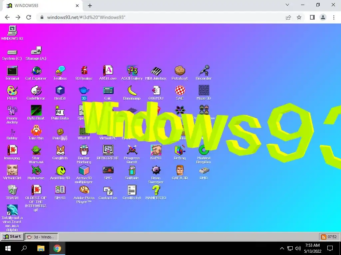
Task: Launch 93 Realms game
Action: point(84,71)
